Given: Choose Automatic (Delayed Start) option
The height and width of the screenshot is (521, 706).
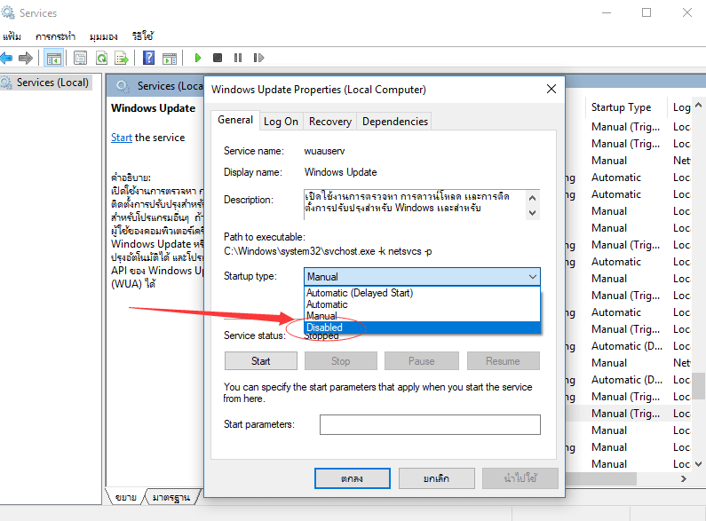Looking at the screenshot, I should click(x=422, y=293).
